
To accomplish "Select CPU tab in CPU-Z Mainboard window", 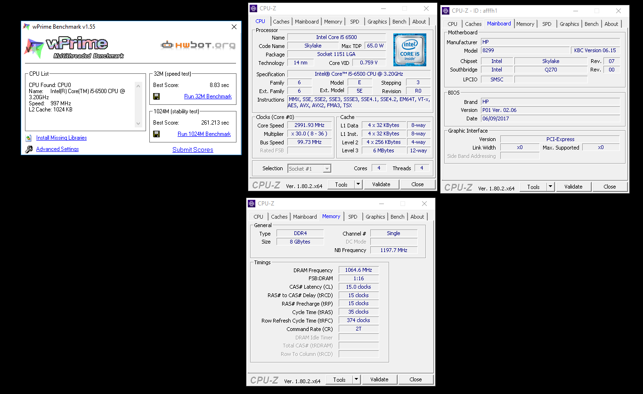I will [453, 24].
